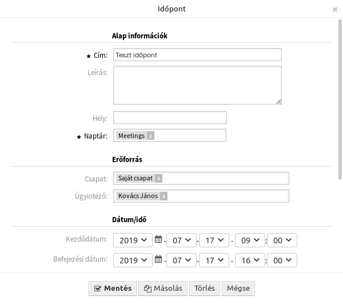Grab the Leírás textarea resize handle
343x304 pixels.
[278, 101]
